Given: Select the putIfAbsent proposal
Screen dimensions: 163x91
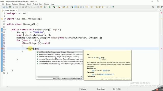Looking at the screenshot, I should click(x=60, y=57).
